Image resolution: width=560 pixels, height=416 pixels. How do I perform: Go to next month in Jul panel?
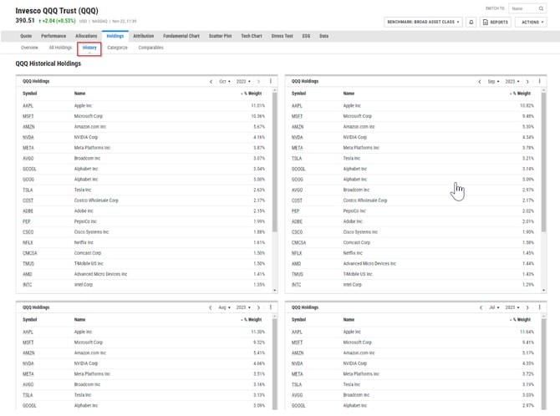pos(527,307)
